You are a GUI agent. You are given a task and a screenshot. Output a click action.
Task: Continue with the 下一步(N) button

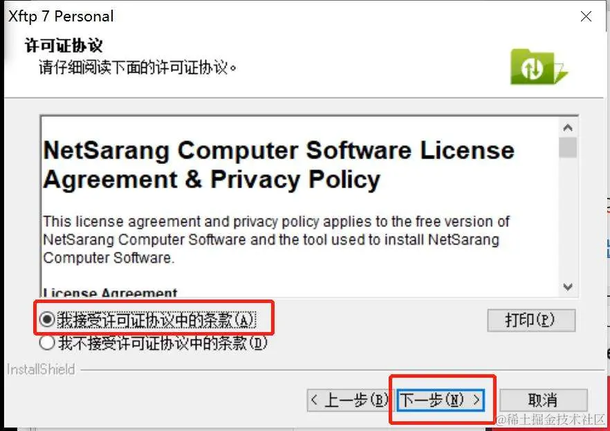click(441, 400)
